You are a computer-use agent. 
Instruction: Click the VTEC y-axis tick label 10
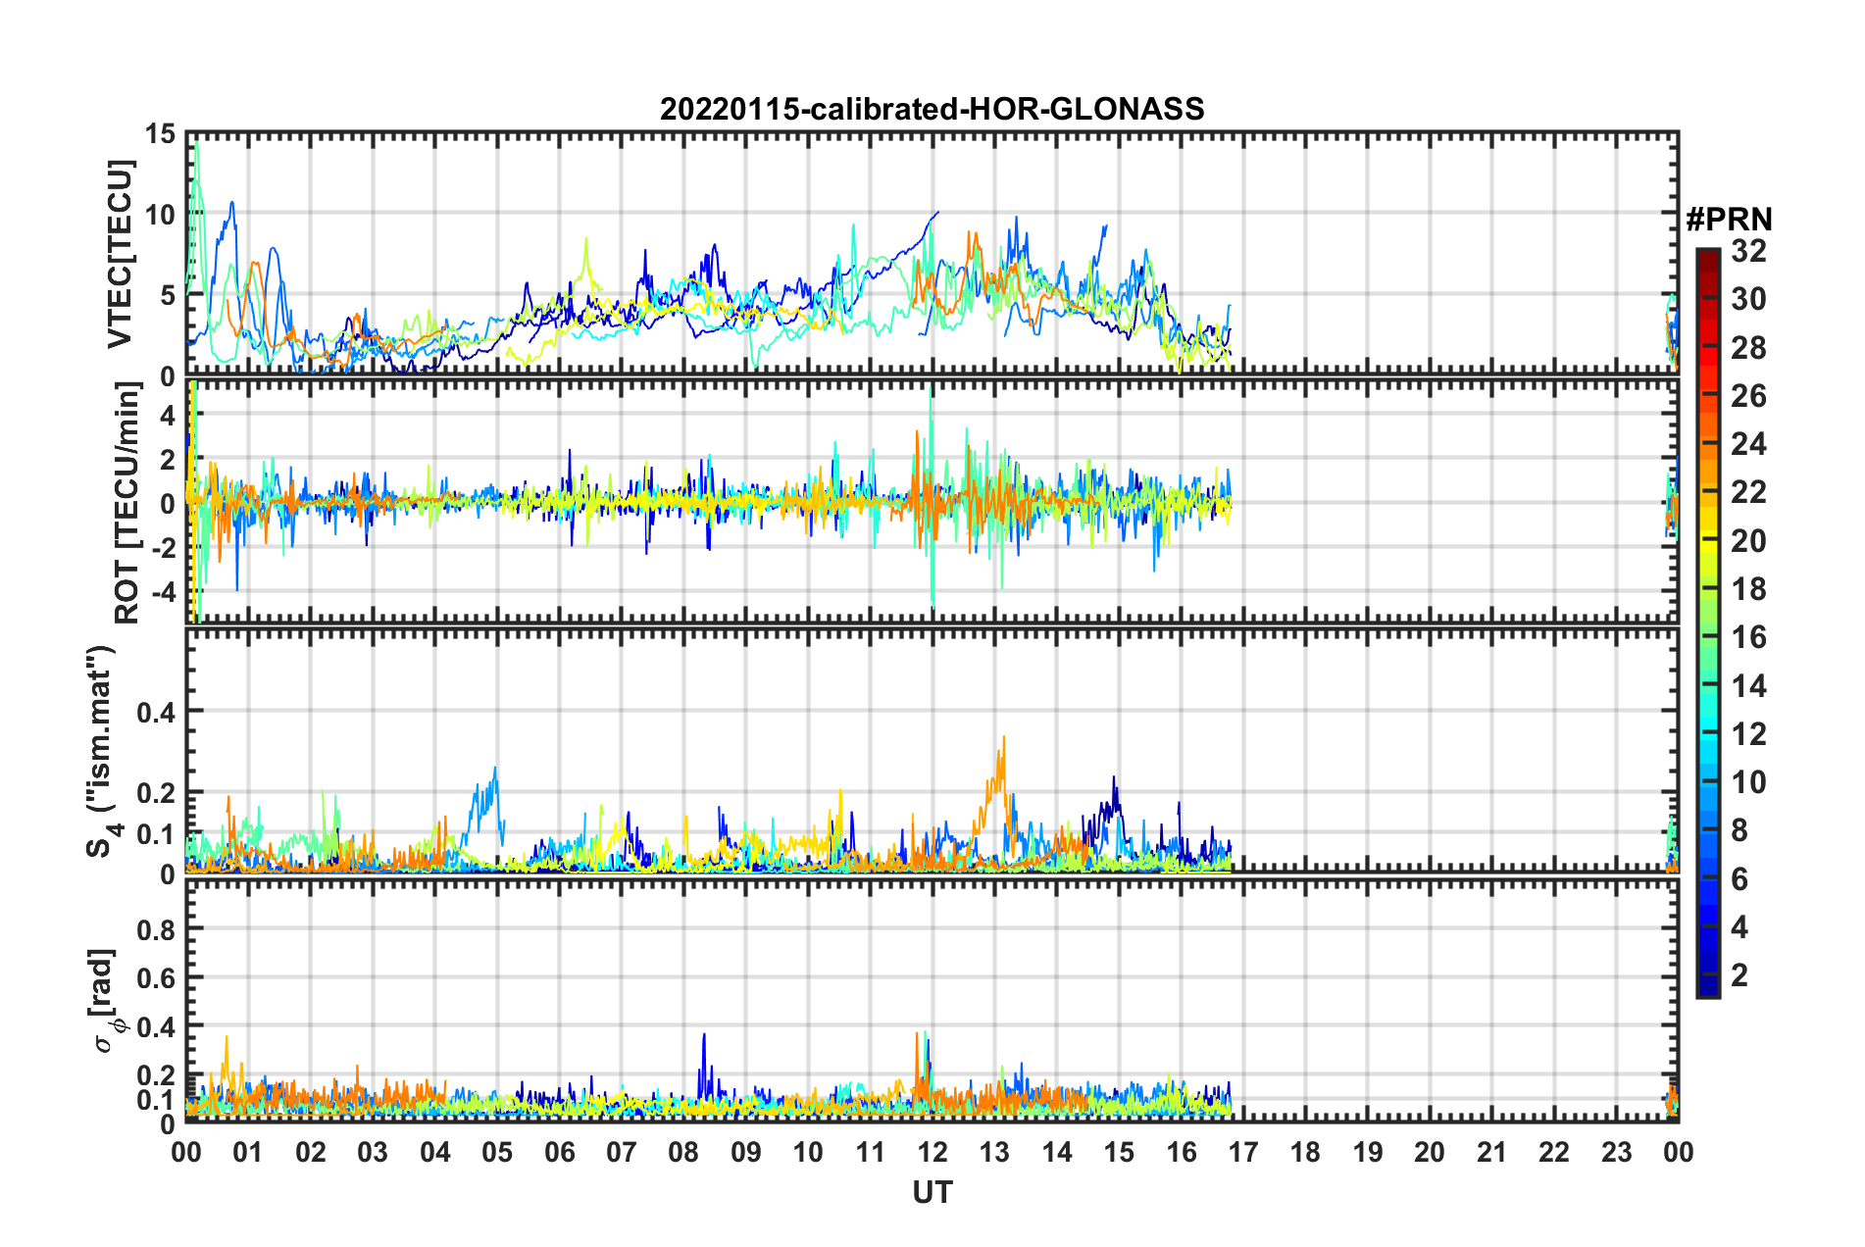[160, 215]
